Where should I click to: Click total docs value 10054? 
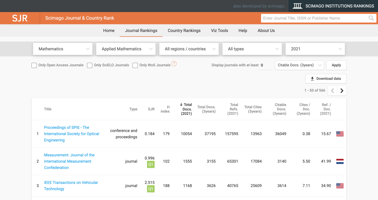(x=186, y=134)
